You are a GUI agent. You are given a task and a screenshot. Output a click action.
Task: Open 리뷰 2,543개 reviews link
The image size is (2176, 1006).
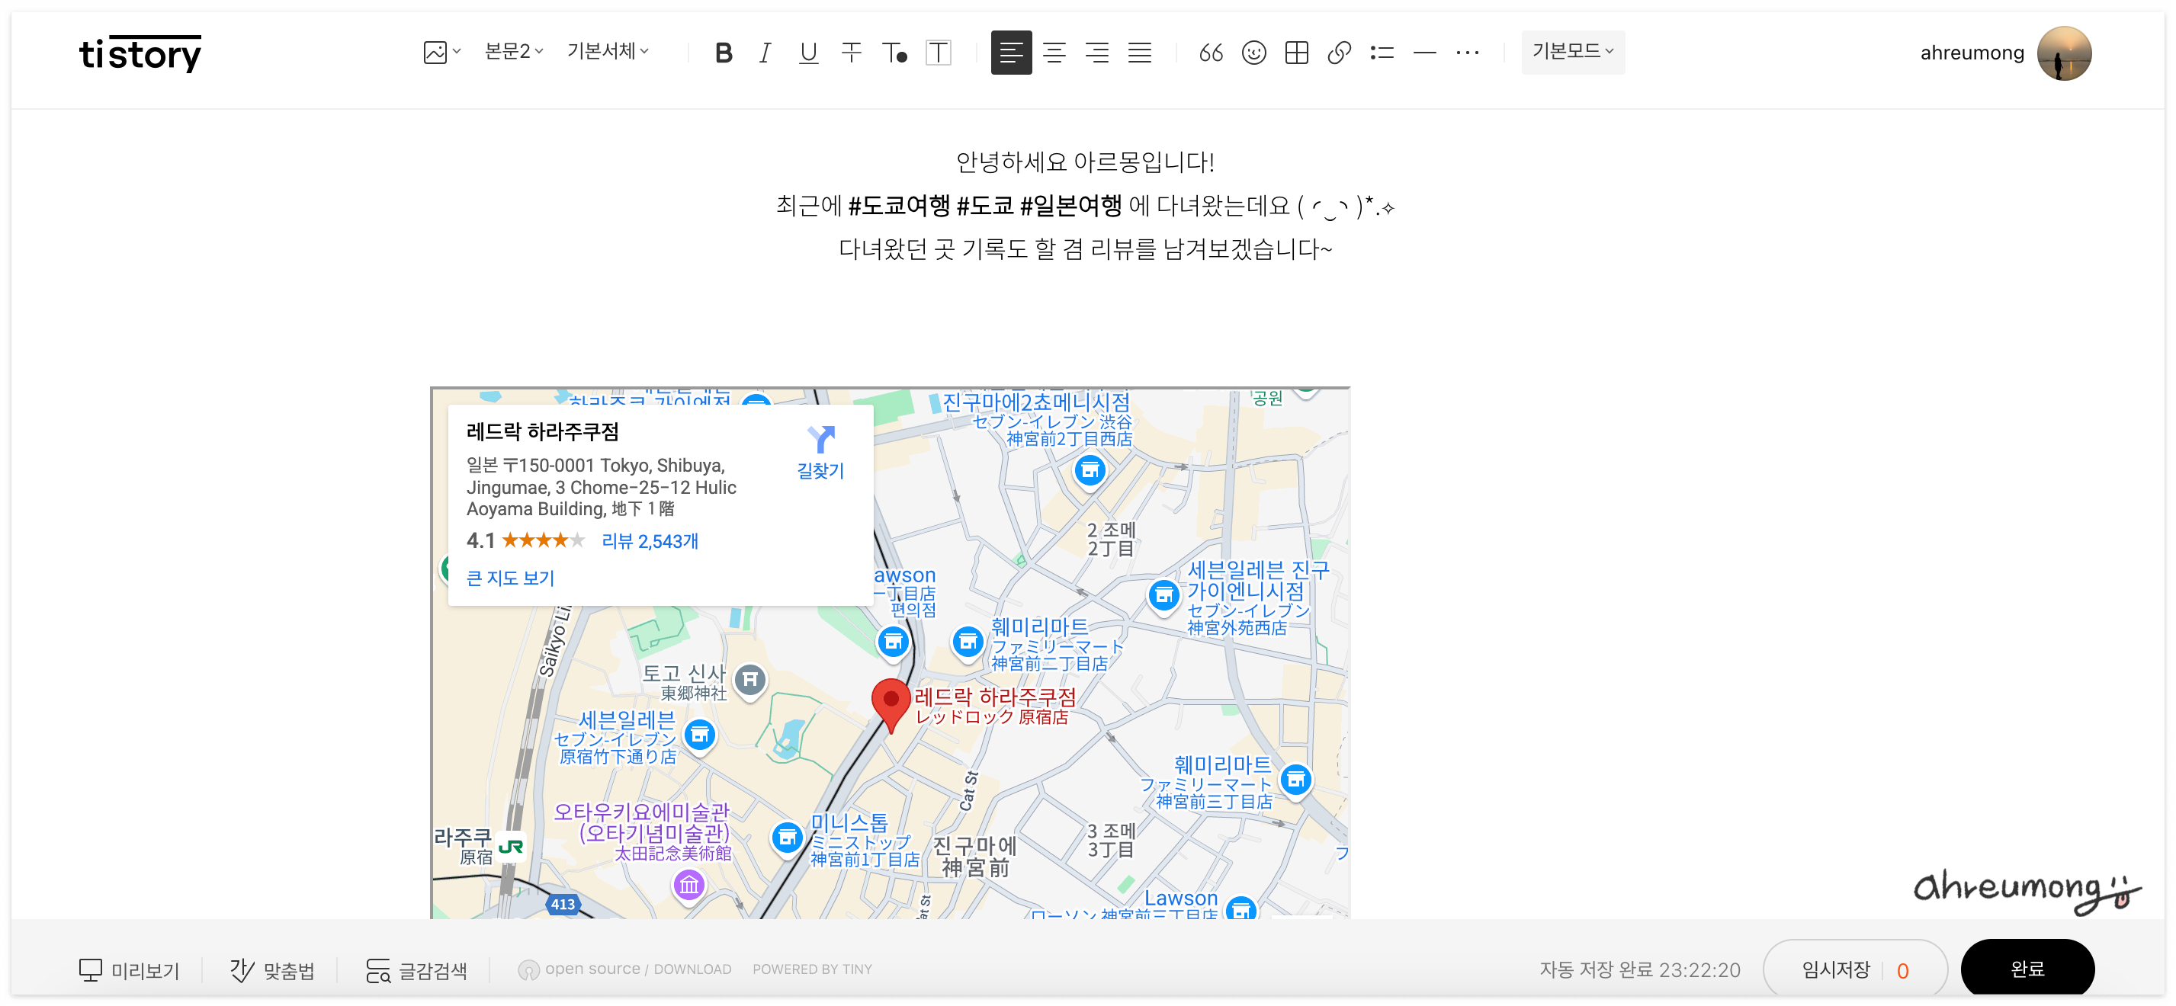tap(650, 541)
